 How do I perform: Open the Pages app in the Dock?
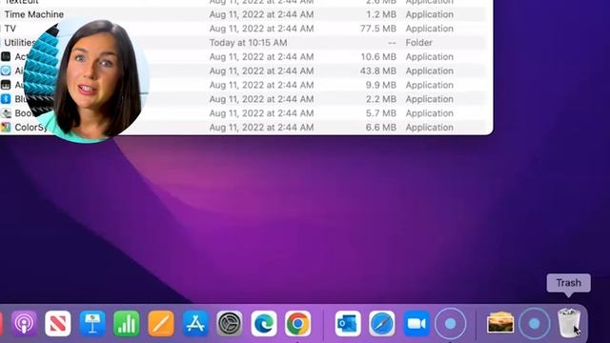[x=161, y=324]
